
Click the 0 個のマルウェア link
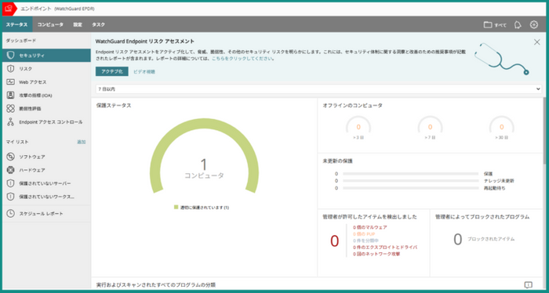[369, 227]
